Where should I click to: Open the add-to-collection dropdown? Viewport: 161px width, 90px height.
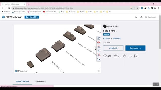tap(117, 56)
